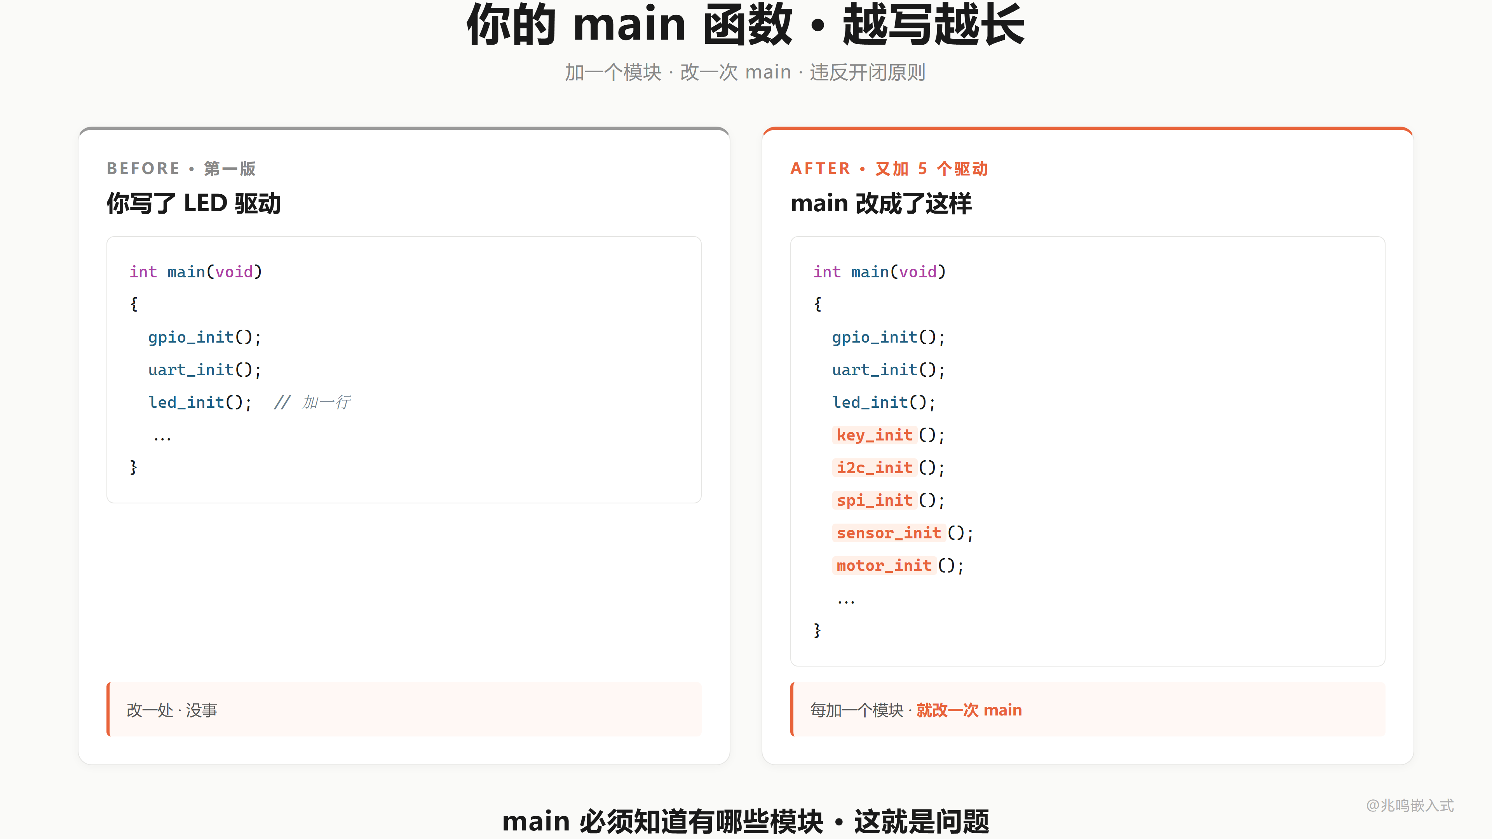
Task: Click heading 'main 改成了这样'
Action: coord(881,203)
